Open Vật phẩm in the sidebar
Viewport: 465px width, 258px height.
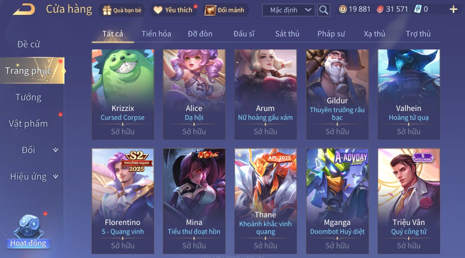(x=28, y=124)
